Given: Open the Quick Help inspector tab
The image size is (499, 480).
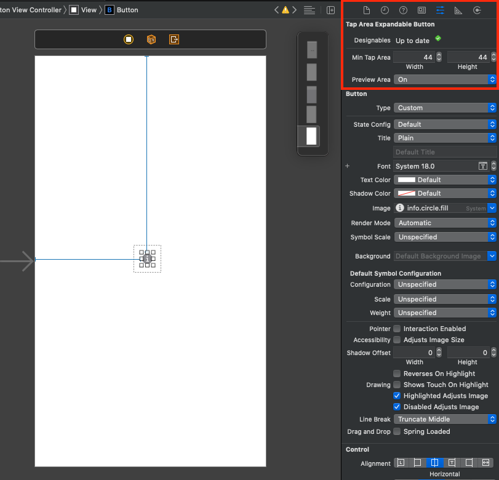Looking at the screenshot, I should 403,10.
